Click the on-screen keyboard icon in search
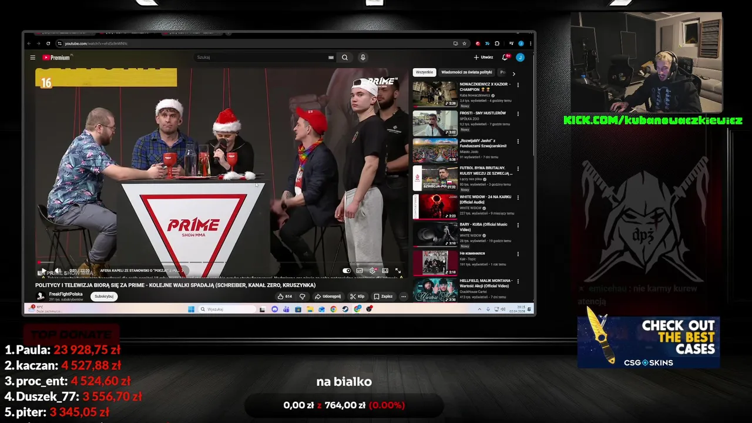 click(x=331, y=58)
